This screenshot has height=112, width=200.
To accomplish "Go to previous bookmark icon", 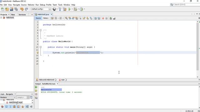I will coord(84,18).
